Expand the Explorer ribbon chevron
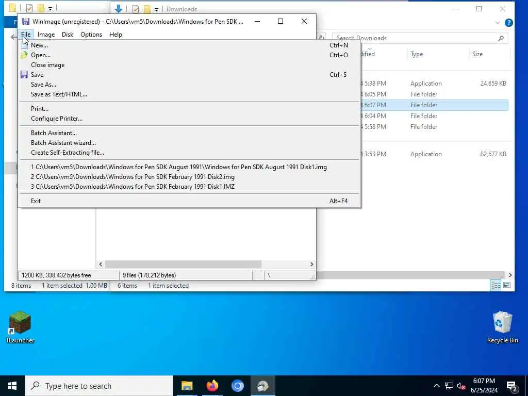 tap(498, 23)
